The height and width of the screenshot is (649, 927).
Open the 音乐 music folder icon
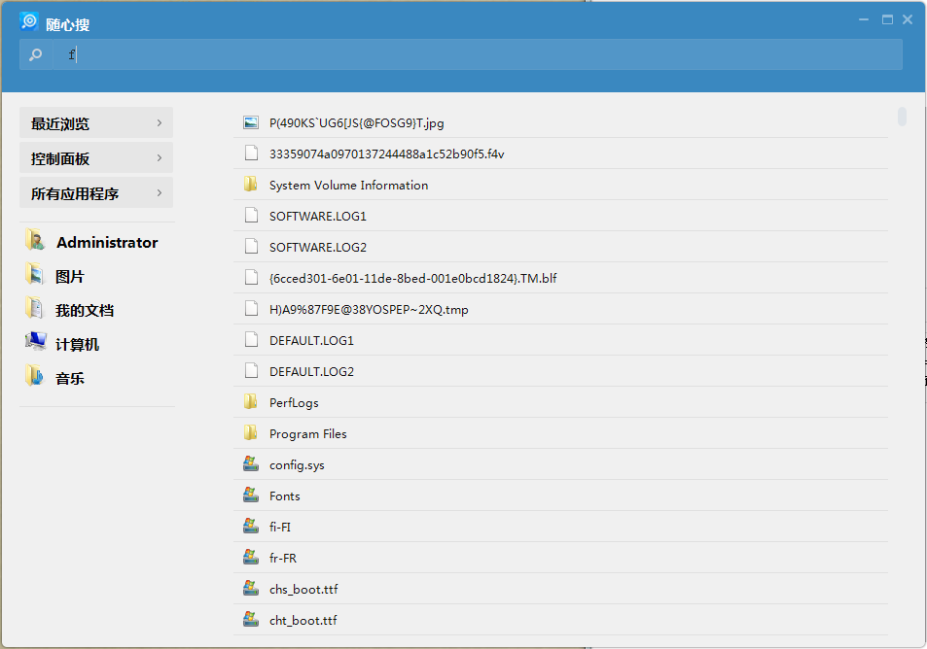pos(35,378)
